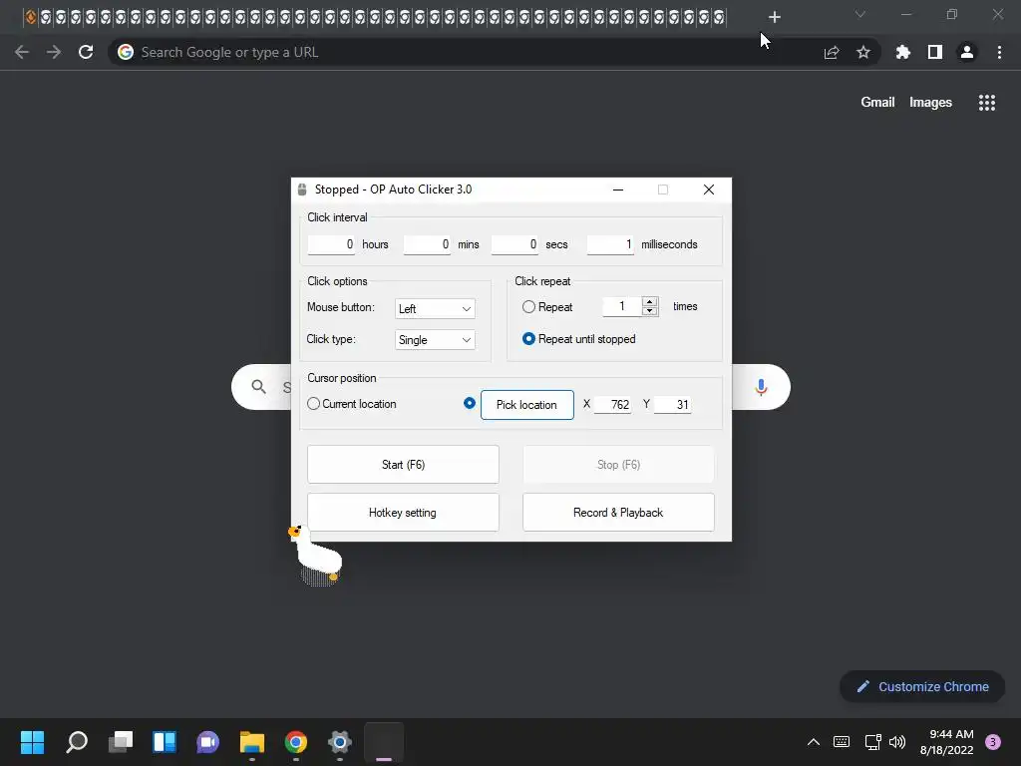
Task: Go forward in Chrome
Action: pyautogui.click(x=54, y=52)
